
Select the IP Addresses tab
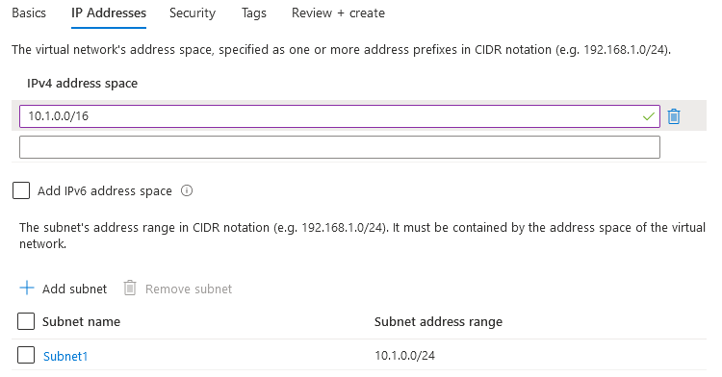109,13
